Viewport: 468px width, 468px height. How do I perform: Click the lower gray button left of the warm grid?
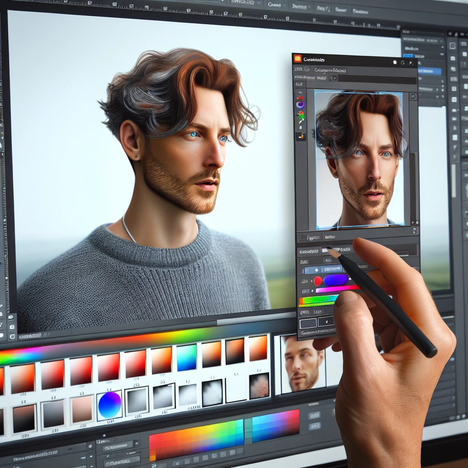122,461
